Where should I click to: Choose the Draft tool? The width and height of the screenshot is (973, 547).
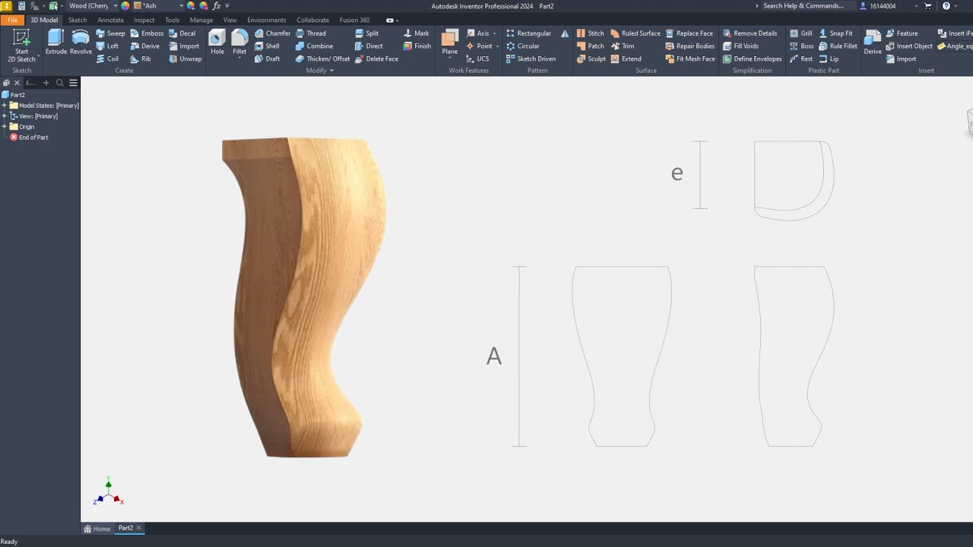pos(267,58)
